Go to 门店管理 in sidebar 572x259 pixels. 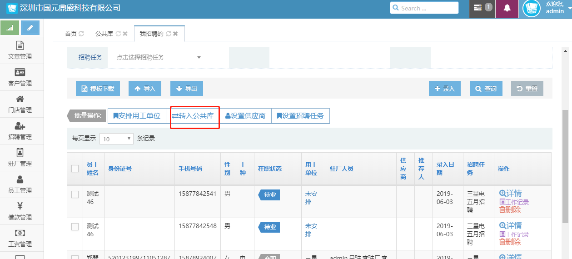point(20,104)
